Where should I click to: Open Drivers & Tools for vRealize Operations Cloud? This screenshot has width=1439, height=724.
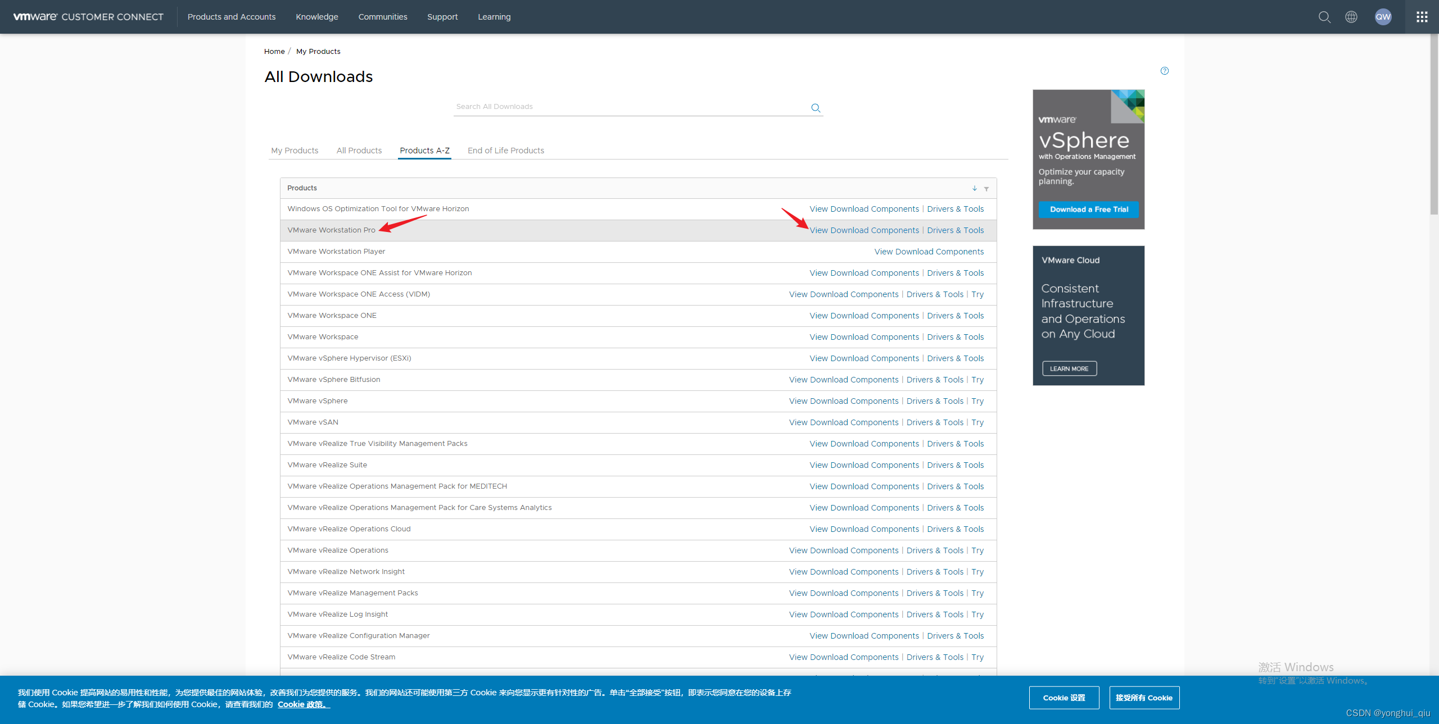(x=956, y=529)
